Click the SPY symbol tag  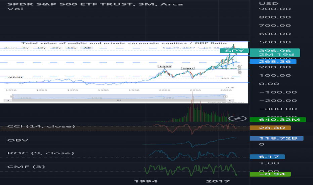[x=234, y=51]
